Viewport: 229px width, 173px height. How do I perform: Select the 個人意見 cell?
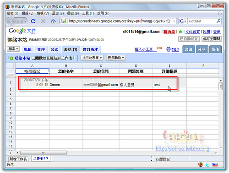pyautogui.click(x=136, y=82)
